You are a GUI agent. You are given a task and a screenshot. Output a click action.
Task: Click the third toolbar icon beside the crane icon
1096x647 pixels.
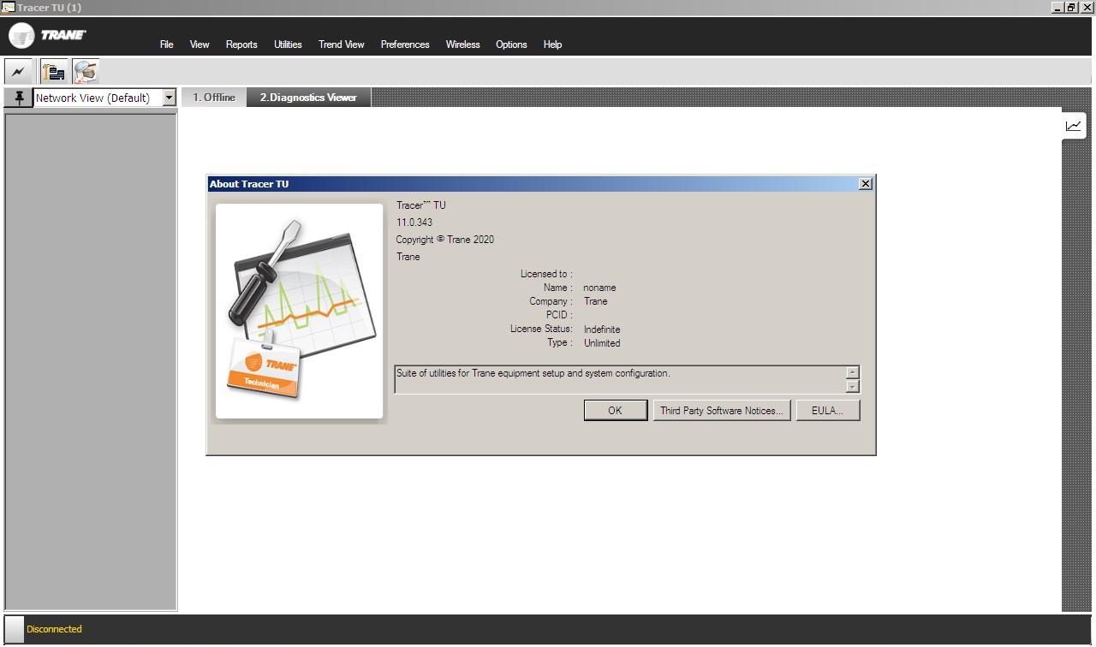click(84, 71)
